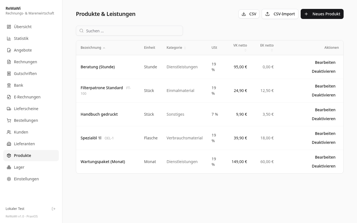
Task: Go to Lieferscheine
Action: pyautogui.click(x=31, y=109)
